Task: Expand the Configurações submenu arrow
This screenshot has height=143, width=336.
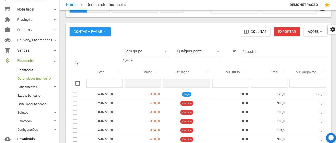Action: tap(55, 130)
